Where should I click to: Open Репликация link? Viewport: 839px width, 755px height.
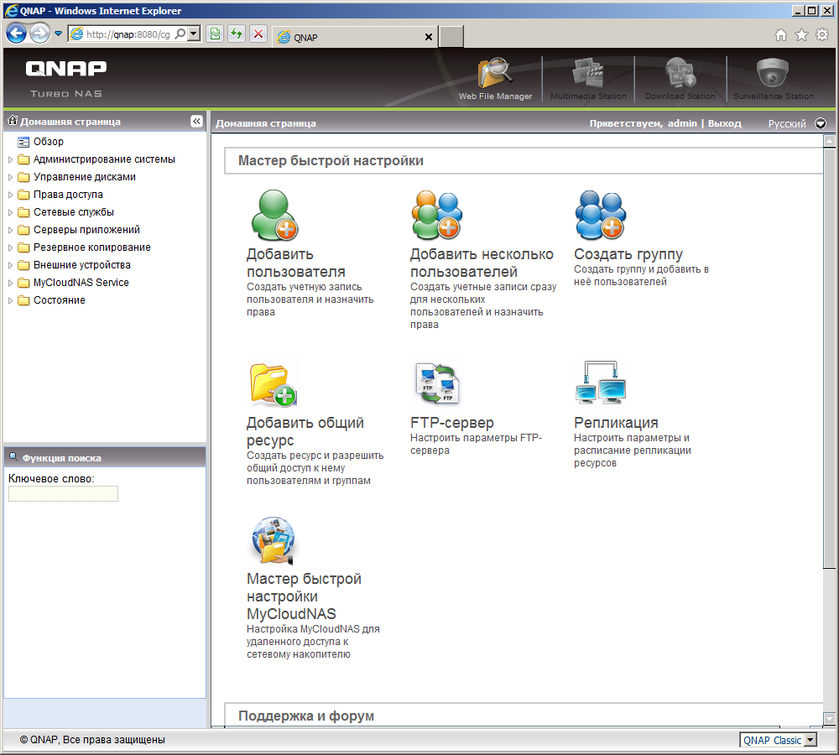pos(616,423)
